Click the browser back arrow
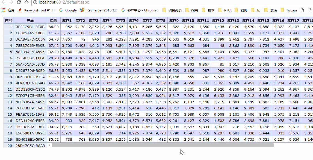The width and height of the screenshot is (313, 160). (4, 2)
